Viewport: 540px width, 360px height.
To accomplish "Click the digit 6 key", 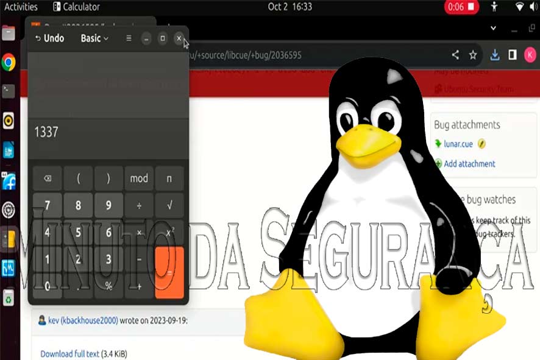I will (x=108, y=232).
